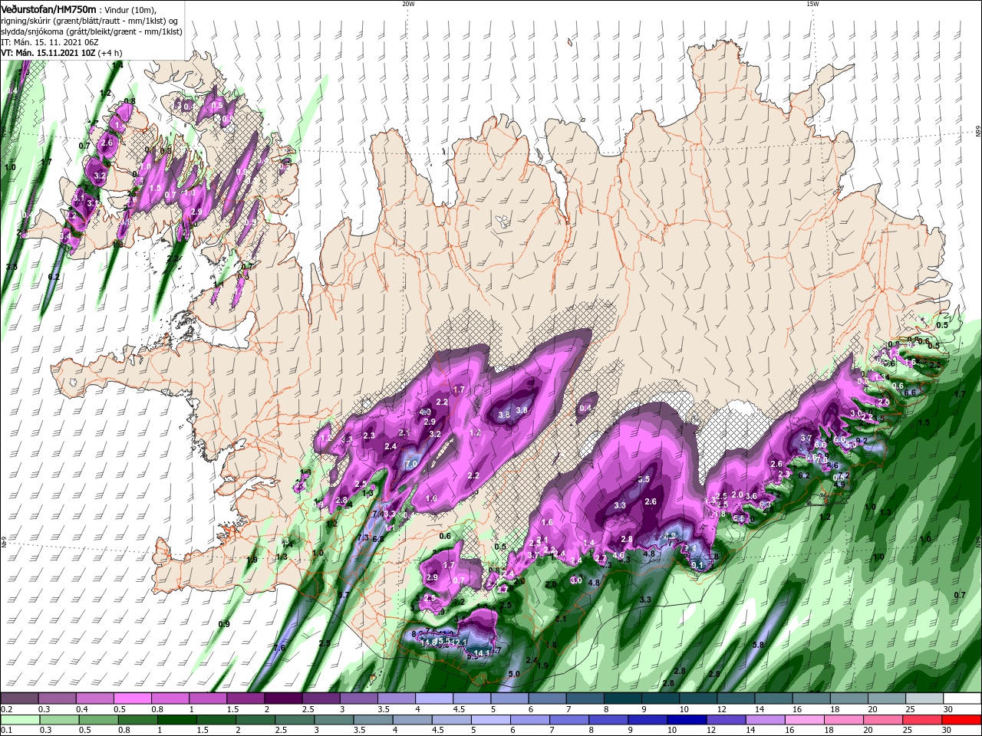Click the 6.6 value on the east coast

[x=910, y=393]
